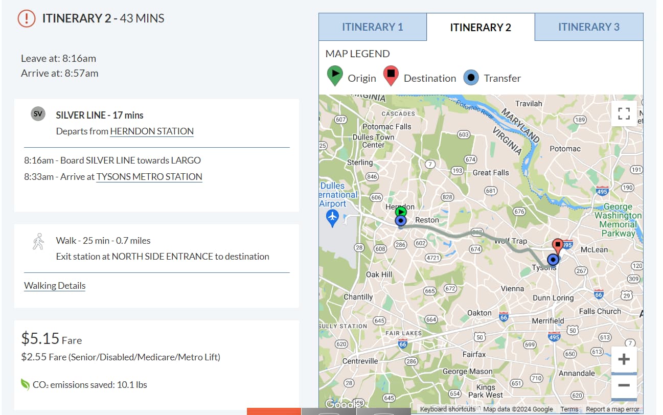Image resolution: width=663 pixels, height=415 pixels.
Task: Click the Great Falls label on the map
Action: pyautogui.click(x=491, y=173)
